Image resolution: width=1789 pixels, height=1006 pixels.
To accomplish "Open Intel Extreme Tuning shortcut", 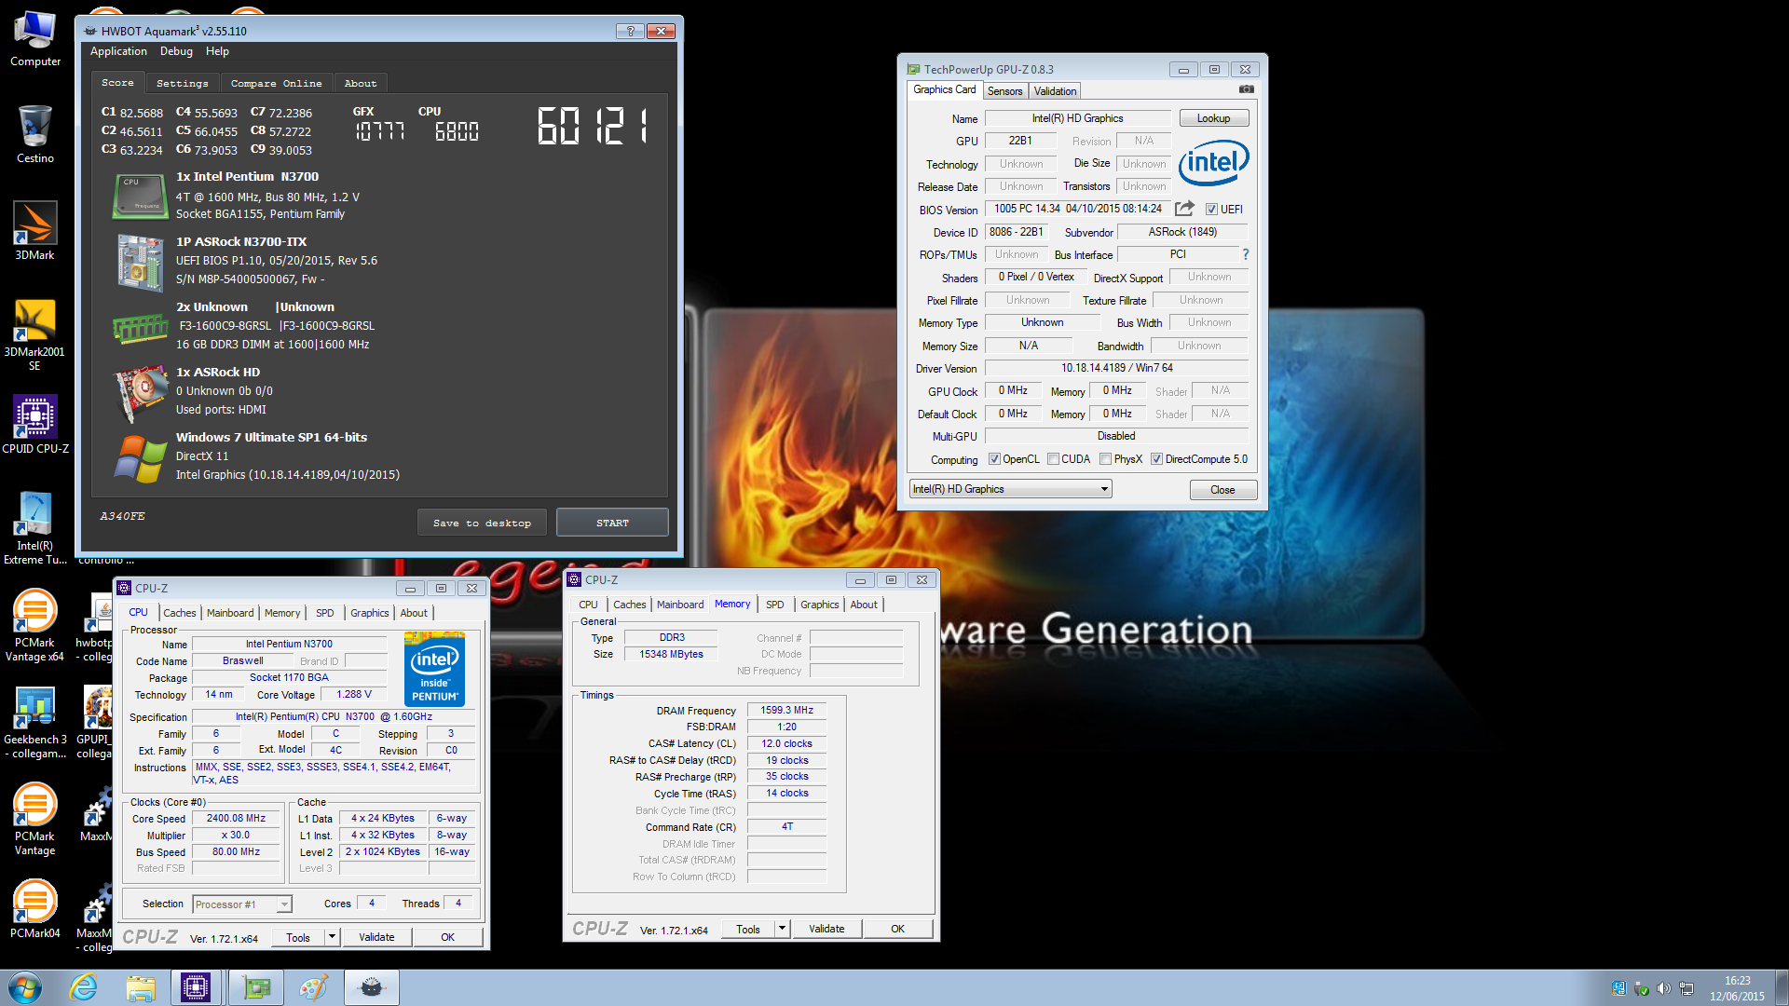I will coord(34,527).
